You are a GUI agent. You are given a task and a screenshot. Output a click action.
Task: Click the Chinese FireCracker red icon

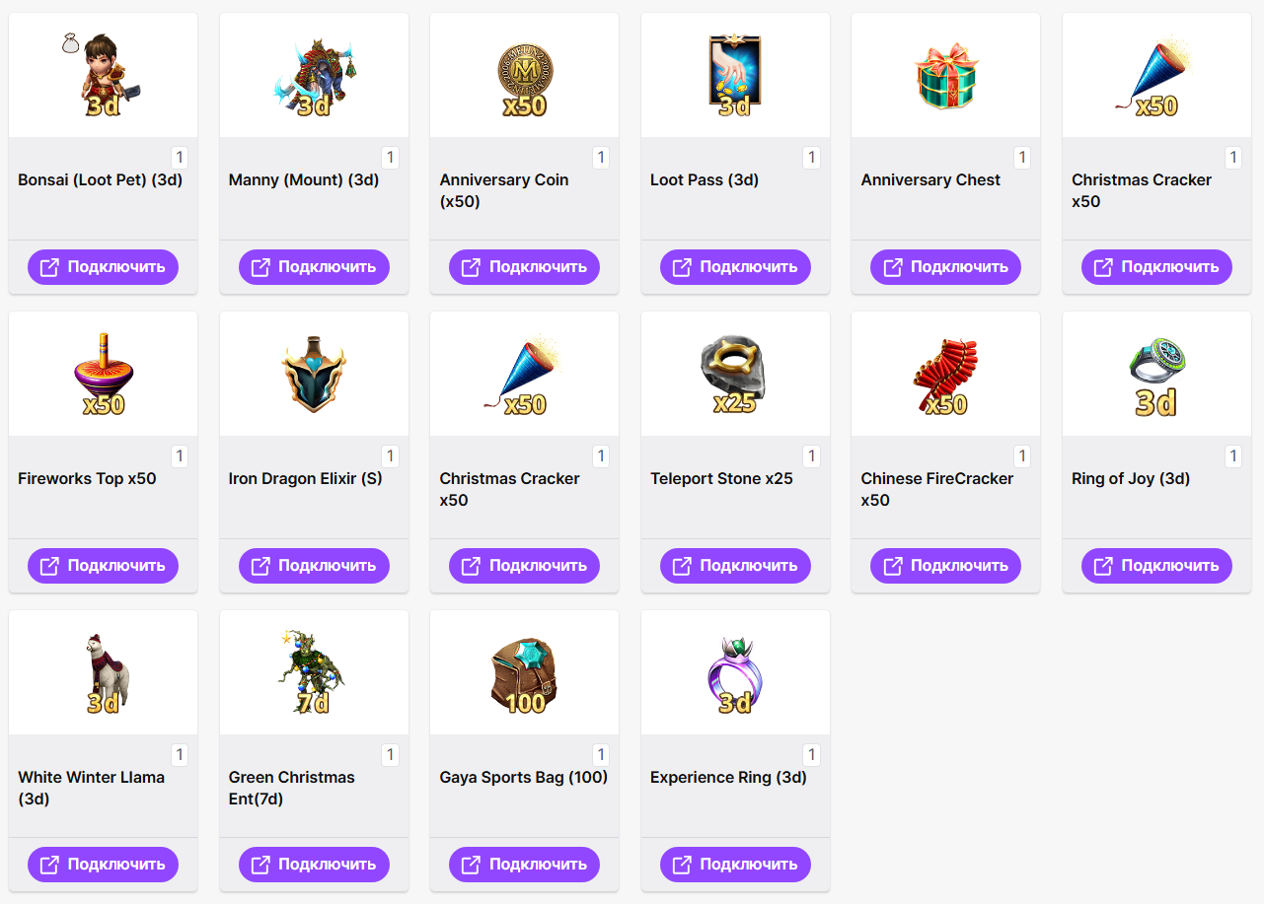[x=945, y=374]
